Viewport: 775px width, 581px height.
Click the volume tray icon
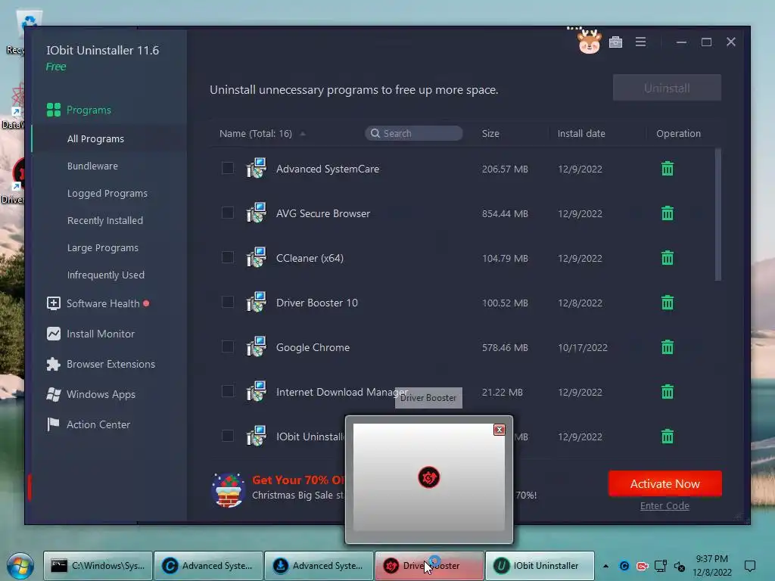click(680, 566)
